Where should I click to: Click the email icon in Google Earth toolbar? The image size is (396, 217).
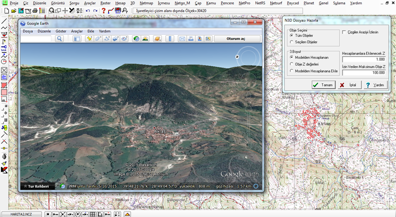coord(182,39)
